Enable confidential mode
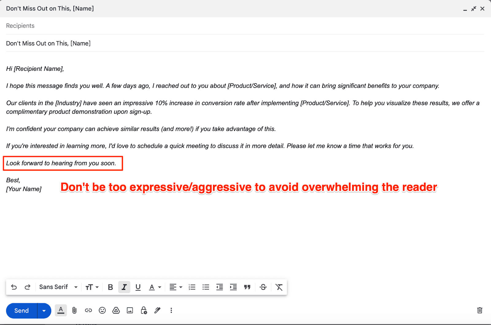Viewport: 491px width, 325px height. (144, 311)
